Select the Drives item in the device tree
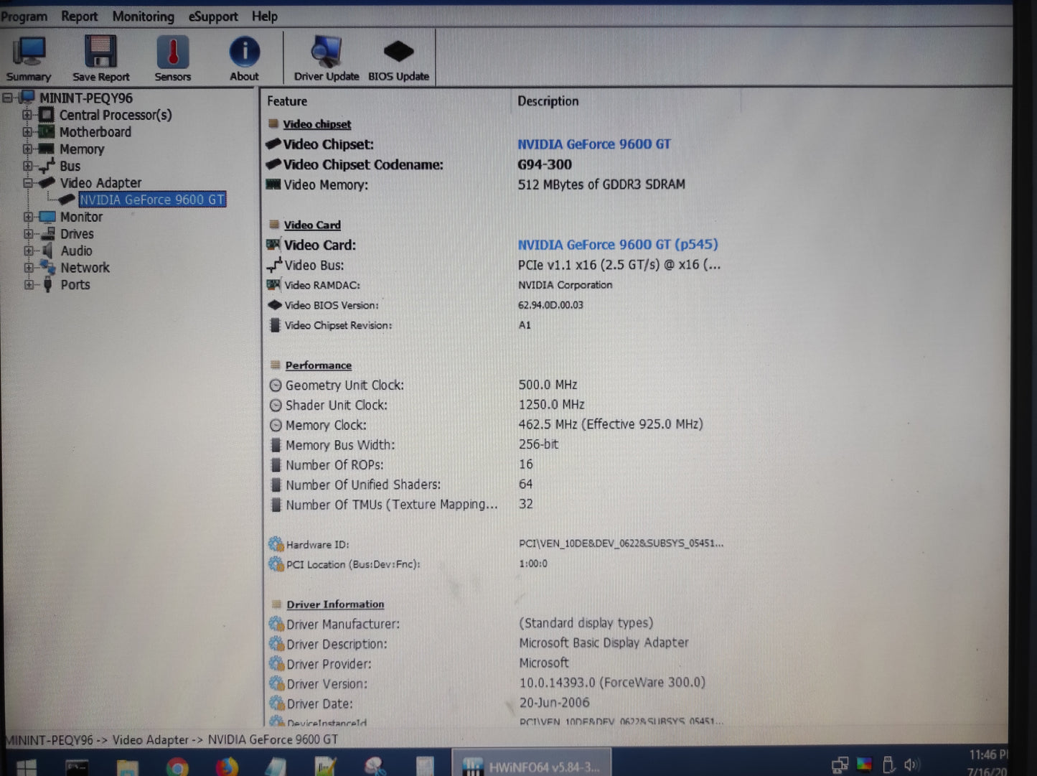This screenshot has height=776, width=1037. point(77,233)
